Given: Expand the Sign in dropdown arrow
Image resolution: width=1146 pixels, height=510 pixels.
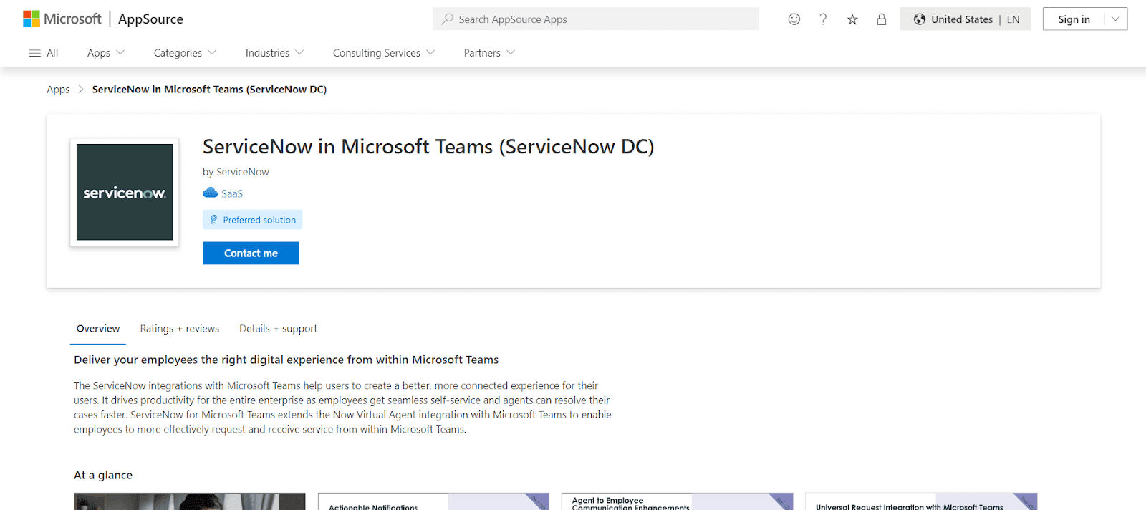Looking at the screenshot, I should [x=1116, y=19].
